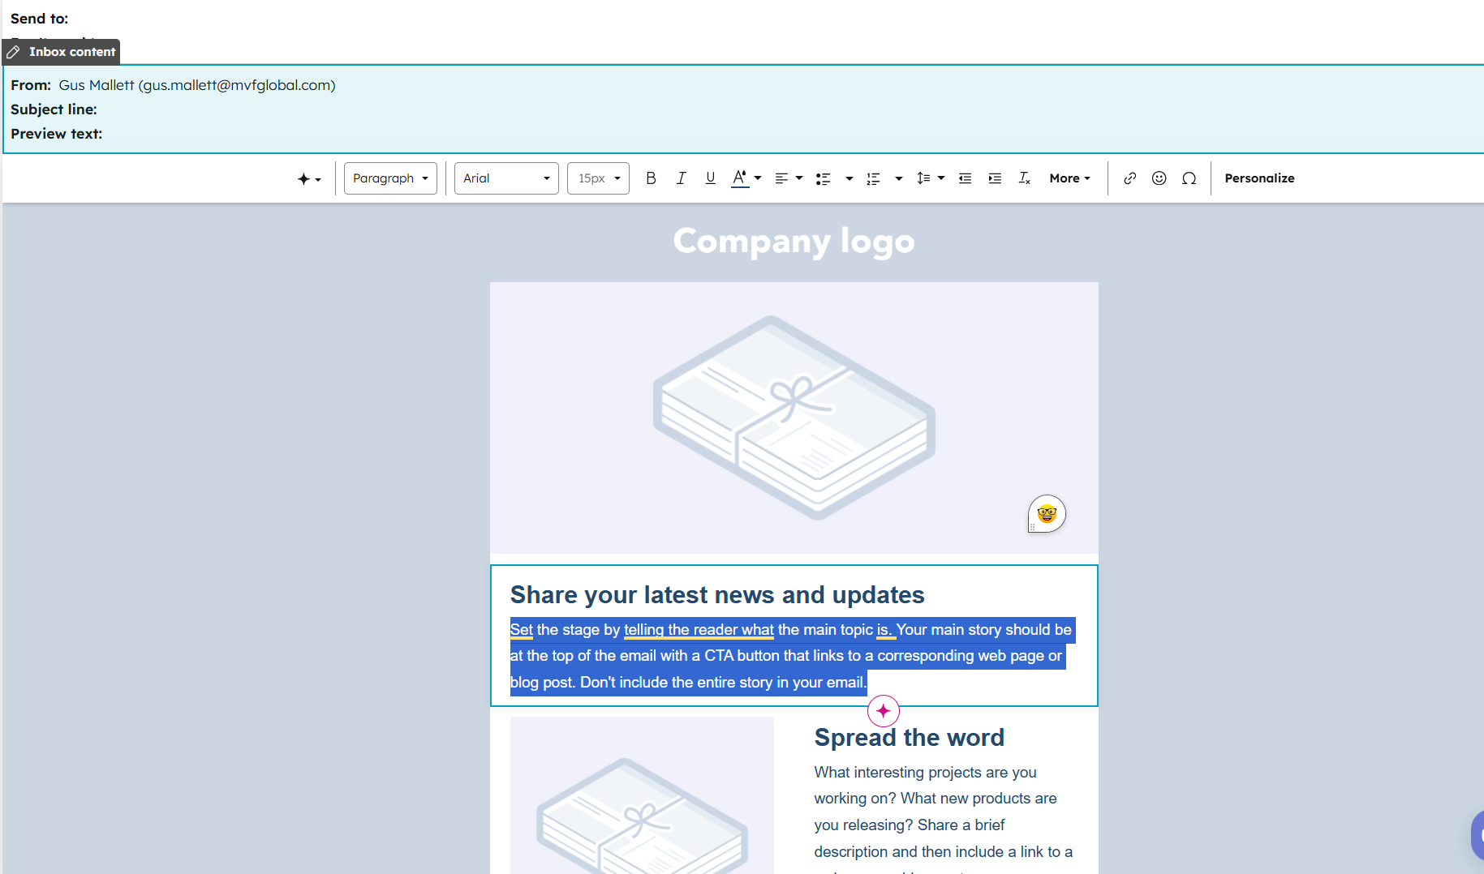Decrease indent of selected text
Image resolution: width=1484 pixels, height=874 pixels.
click(965, 178)
